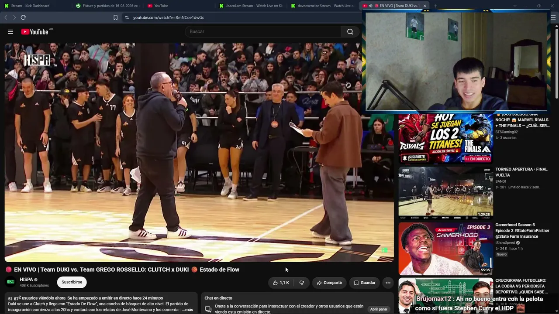Image resolution: width=559 pixels, height=314 pixels.
Task: Open the MARVEL RIVALS + THE FINALS title
Action: (x=522, y=120)
